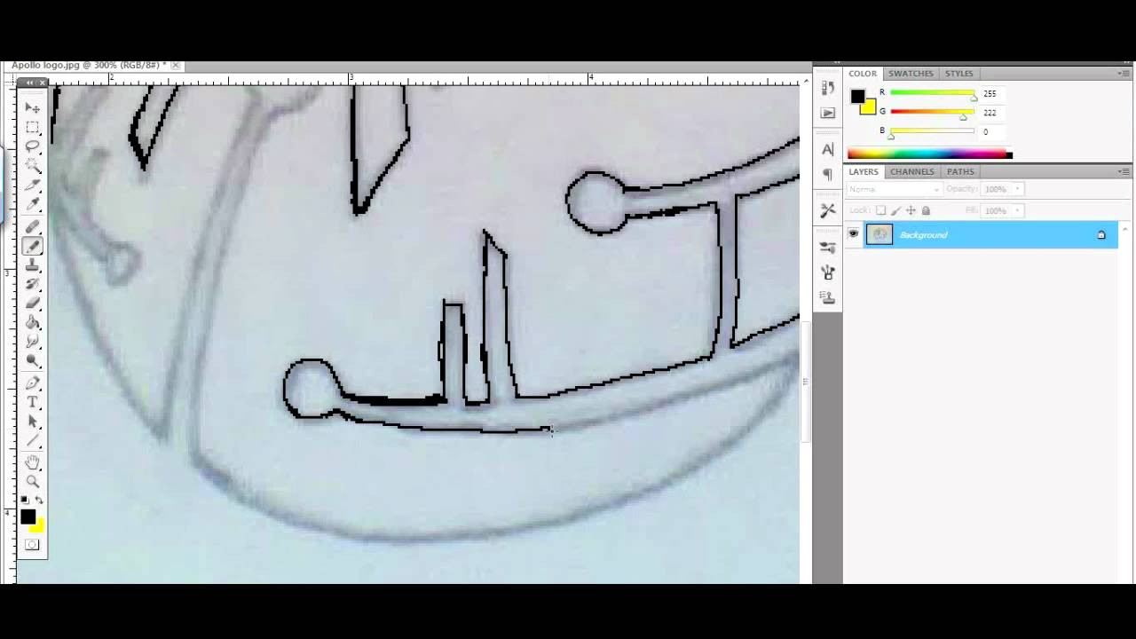Select the Magic Wand tool
The height and width of the screenshot is (639, 1136).
(33, 165)
